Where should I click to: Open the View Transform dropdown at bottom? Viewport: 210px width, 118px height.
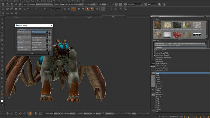(73, 113)
